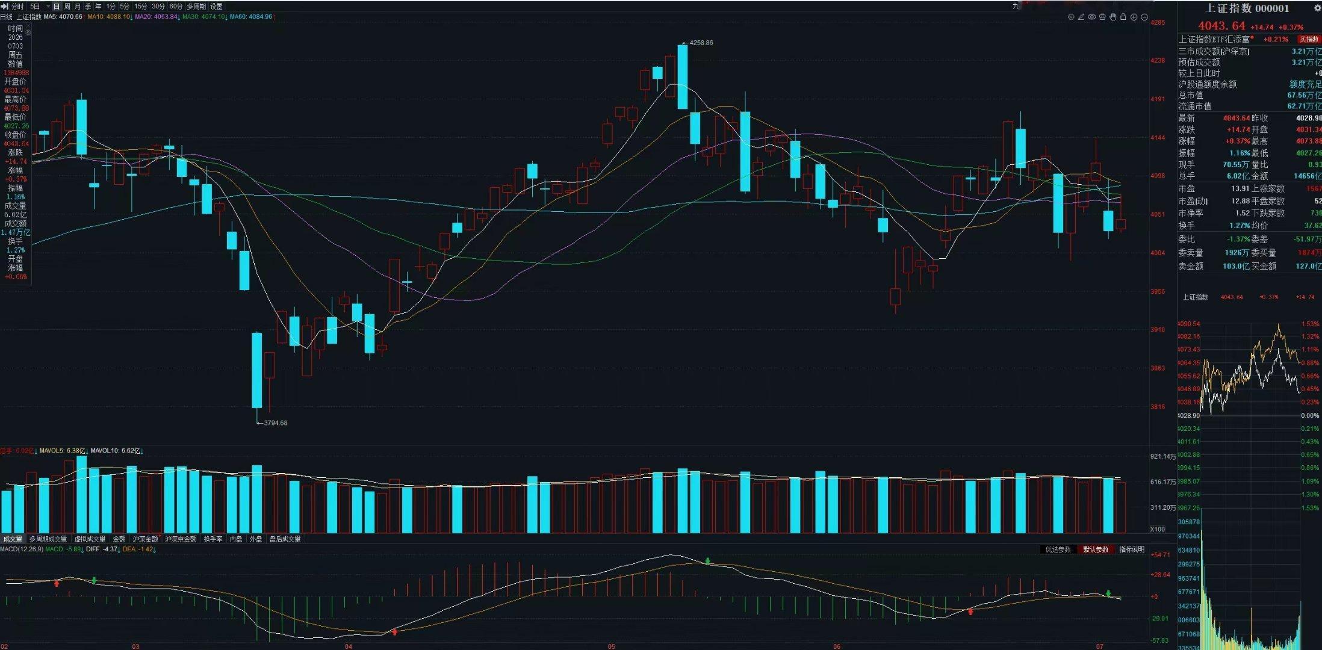Screen dimensions: 1322x650
Task: Open the 上证指数ETF汇添富 link
Action: point(1214,39)
